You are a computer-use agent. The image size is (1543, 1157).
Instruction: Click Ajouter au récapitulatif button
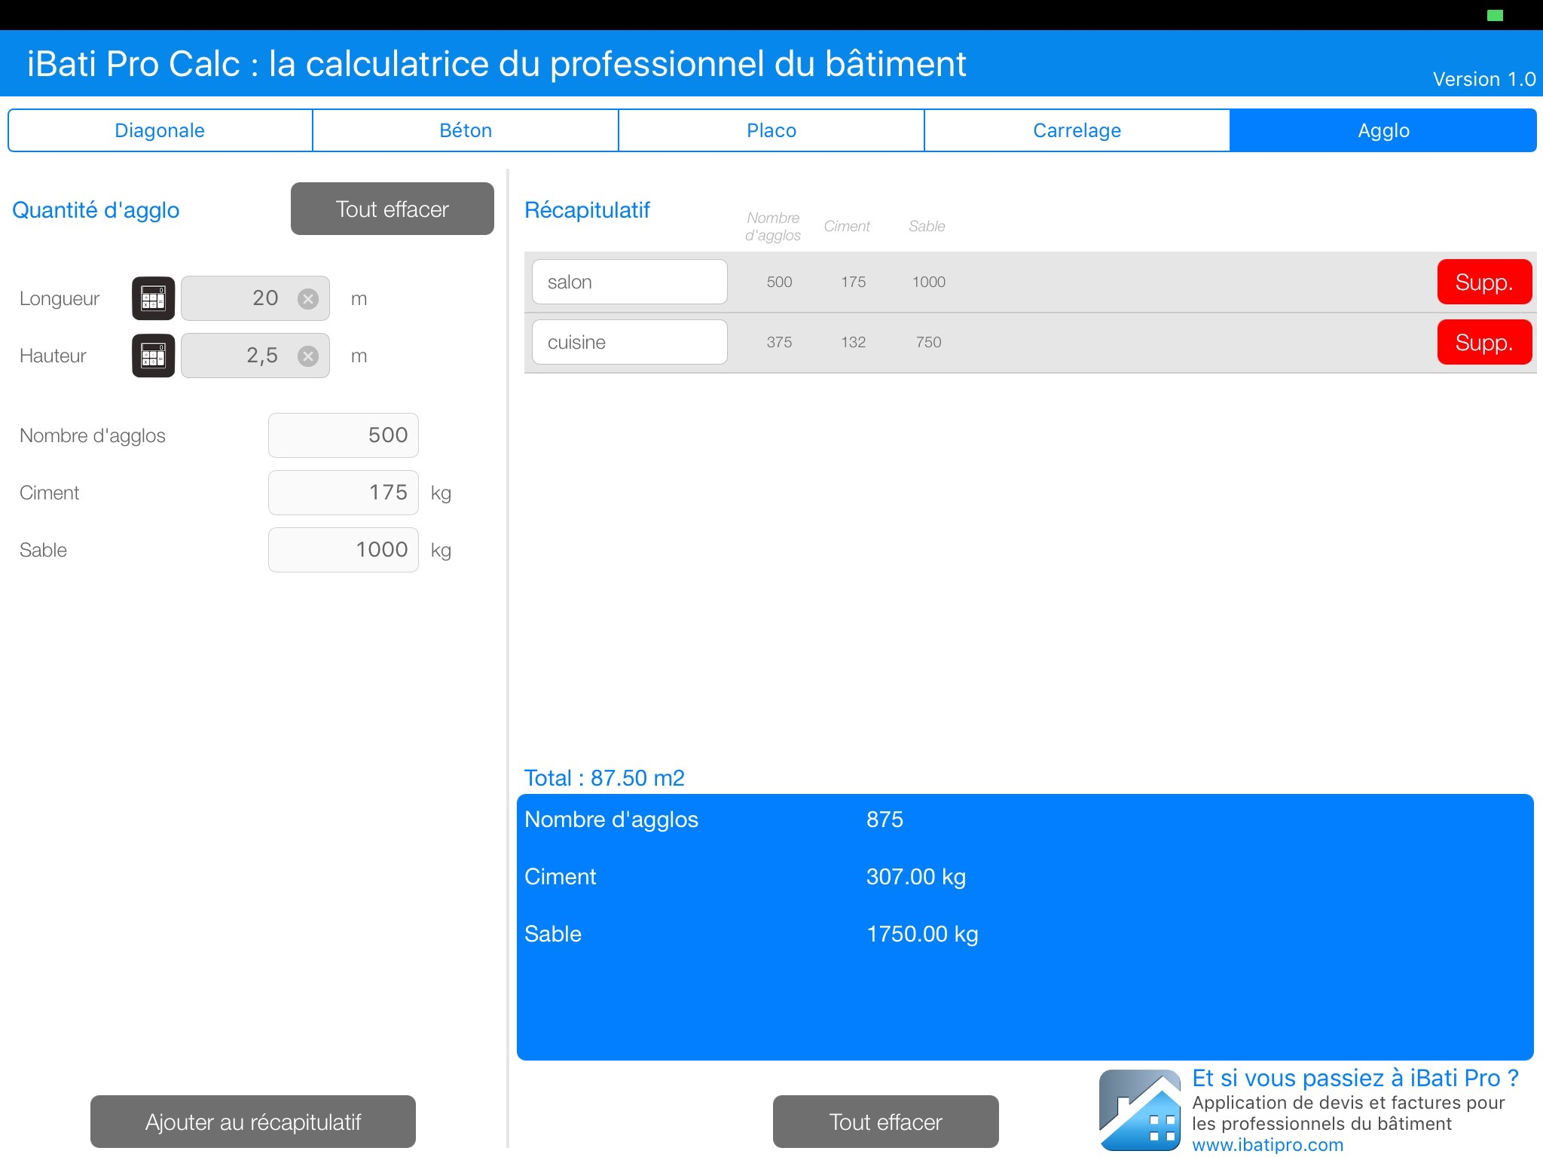pyautogui.click(x=253, y=1122)
